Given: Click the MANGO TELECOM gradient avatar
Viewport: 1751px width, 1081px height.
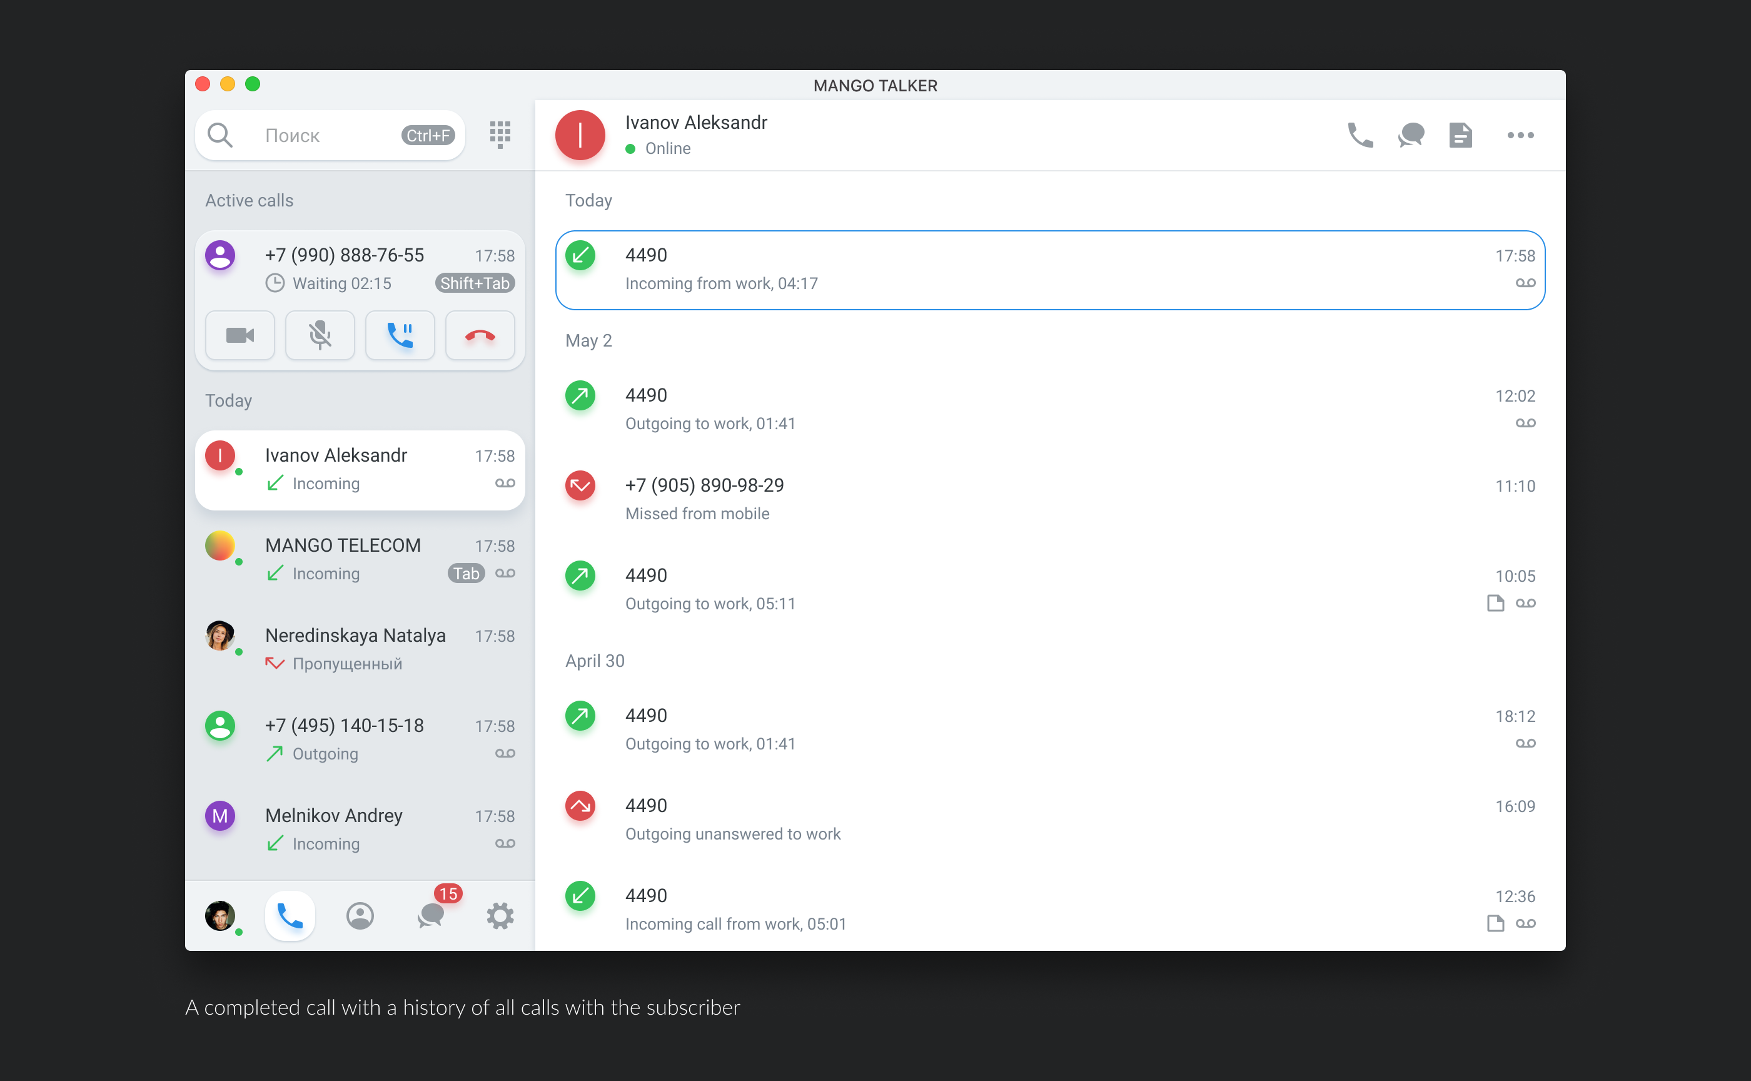Looking at the screenshot, I should pos(220,546).
